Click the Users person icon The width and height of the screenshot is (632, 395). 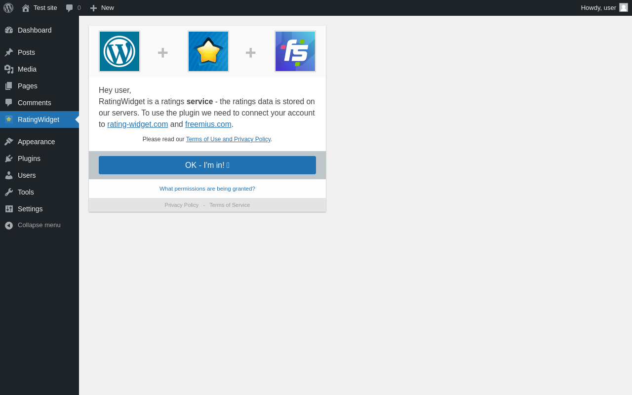pos(9,175)
